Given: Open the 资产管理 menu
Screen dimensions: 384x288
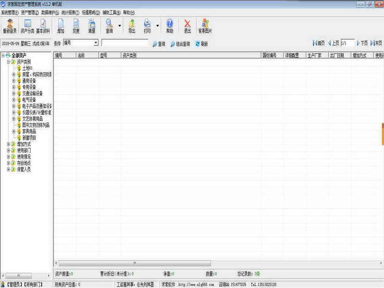Looking at the screenshot, I should pyautogui.click(x=30, y=12).
